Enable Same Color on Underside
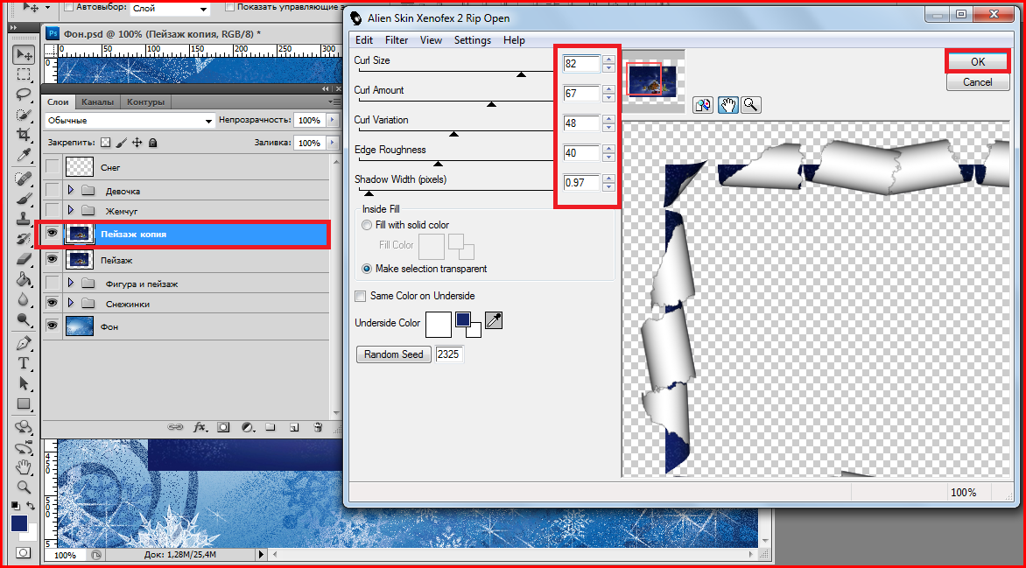This screenshot has width=1026, height=568. point(361,297)
